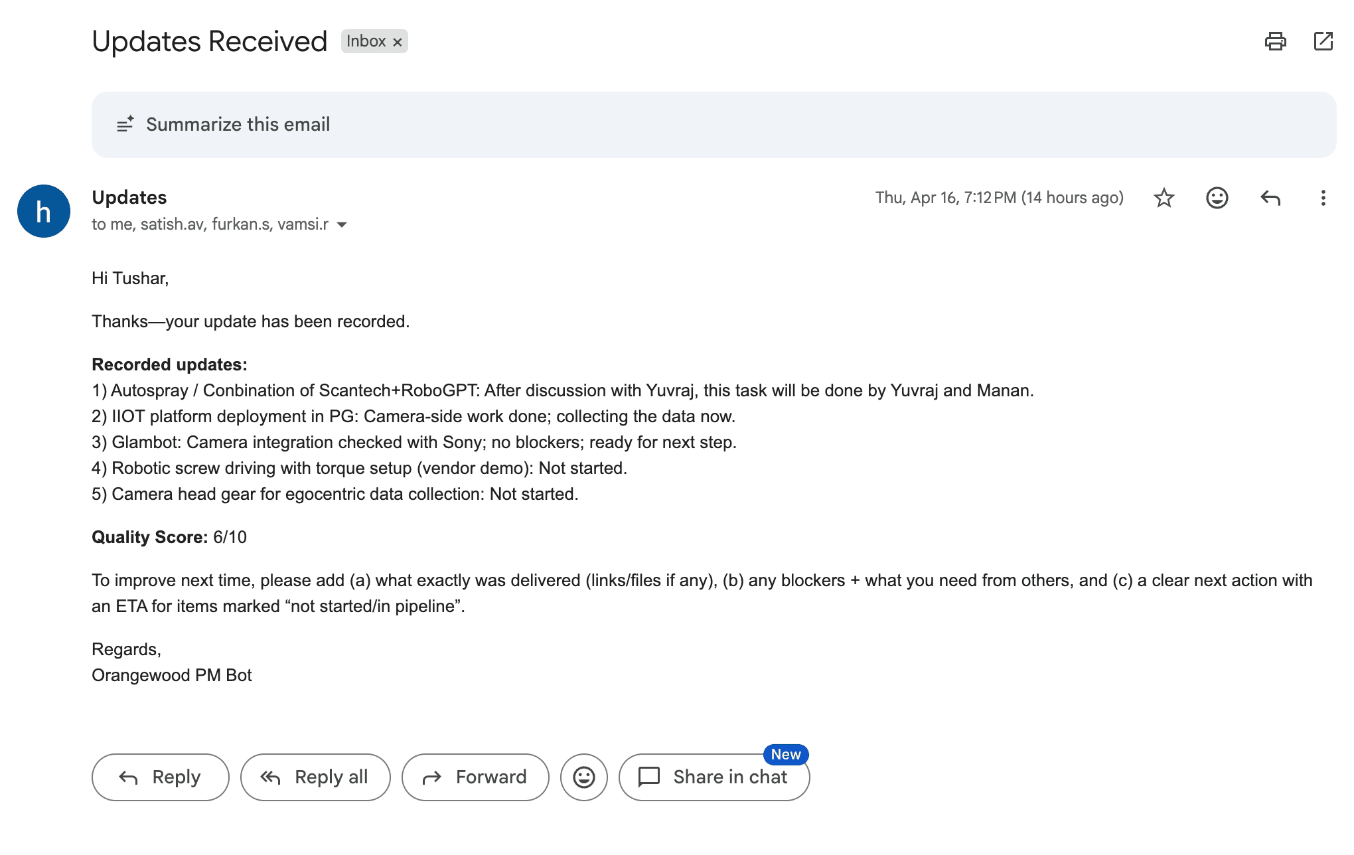This screenshot has height=855, width=1354.
Task: Click the sender avatar for Updates
Action: (43, 211)
